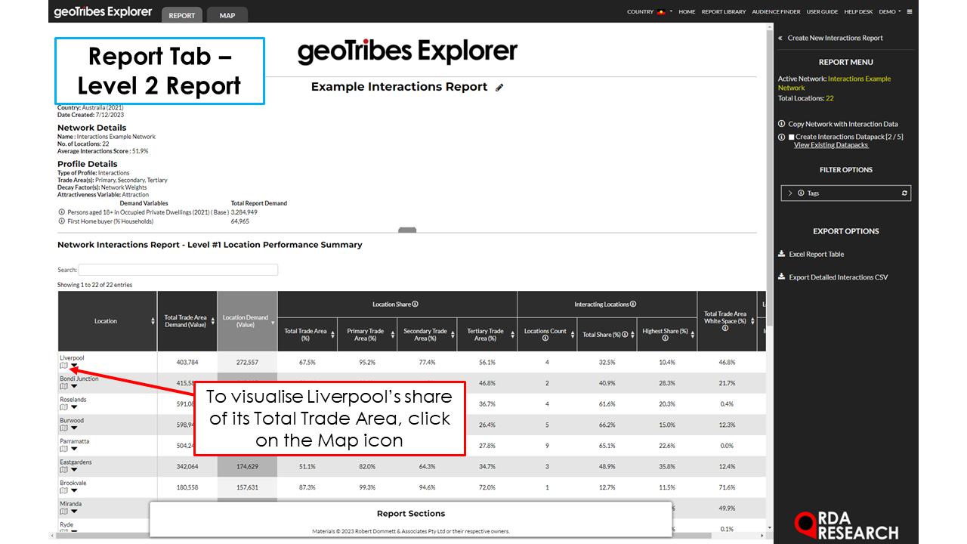Click info icon under Locations Count header
The image size is (967, 544).
(x=545, y=338)
